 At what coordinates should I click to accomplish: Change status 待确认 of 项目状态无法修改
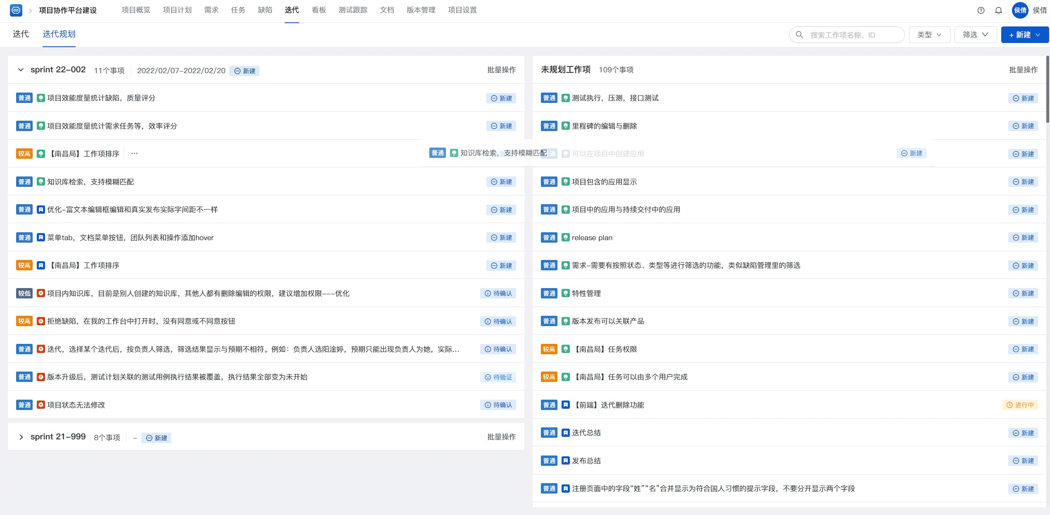498,405
